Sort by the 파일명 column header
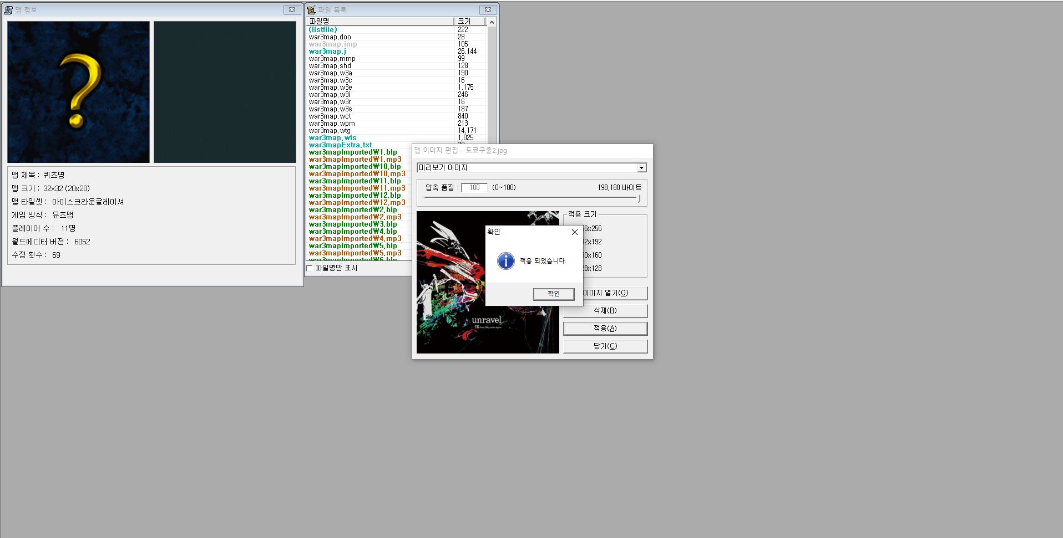Screen dimensions: 1063x538 tap(380, 21)
